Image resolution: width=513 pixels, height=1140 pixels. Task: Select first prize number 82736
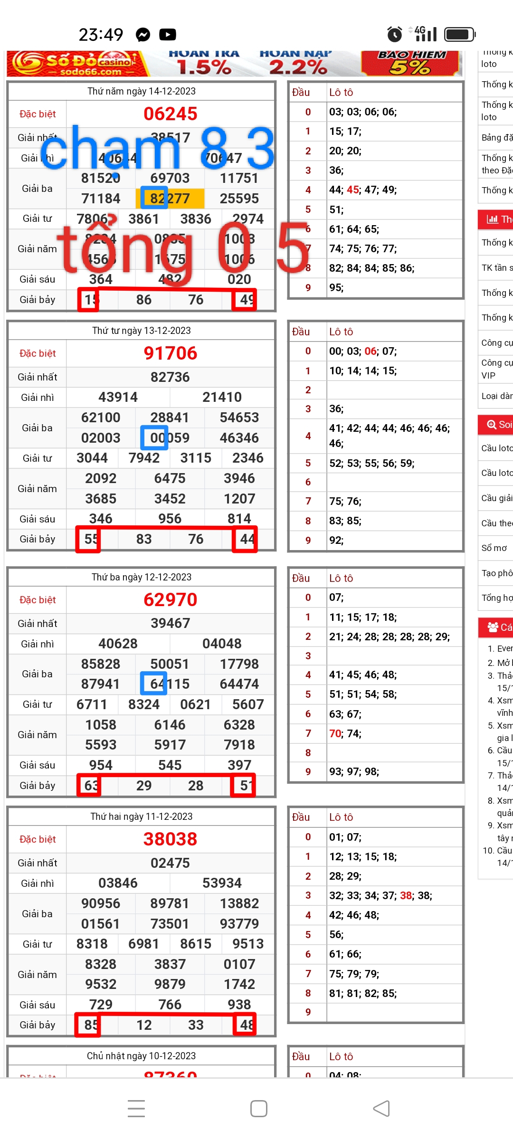click(x=170, y=377)
